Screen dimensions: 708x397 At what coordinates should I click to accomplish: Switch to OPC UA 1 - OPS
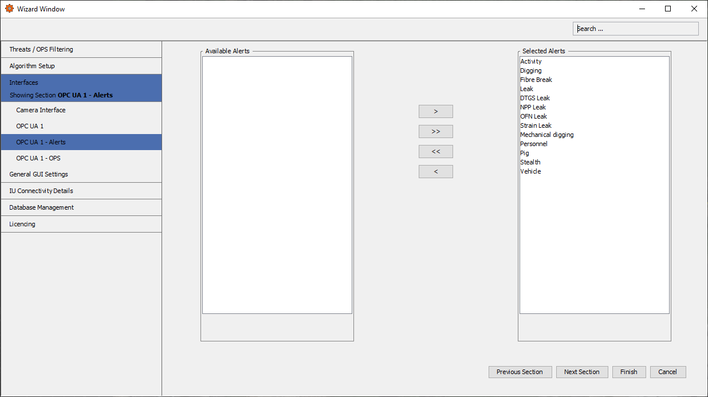tap(38, 158)
